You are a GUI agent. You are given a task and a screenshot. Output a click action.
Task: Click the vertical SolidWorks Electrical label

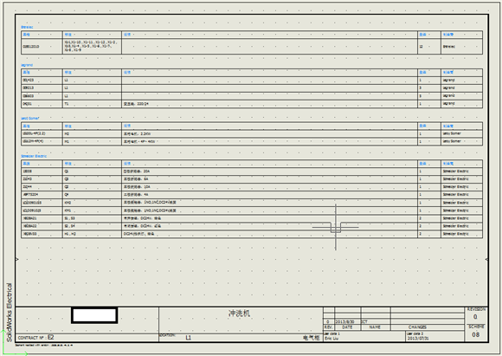9,313
